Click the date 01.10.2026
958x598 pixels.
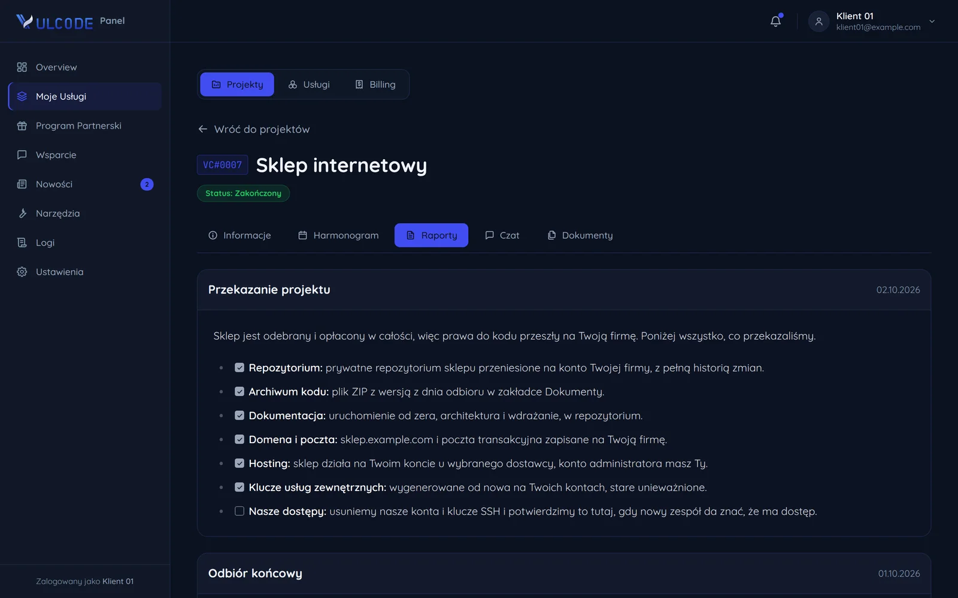(x=899, y=573)
